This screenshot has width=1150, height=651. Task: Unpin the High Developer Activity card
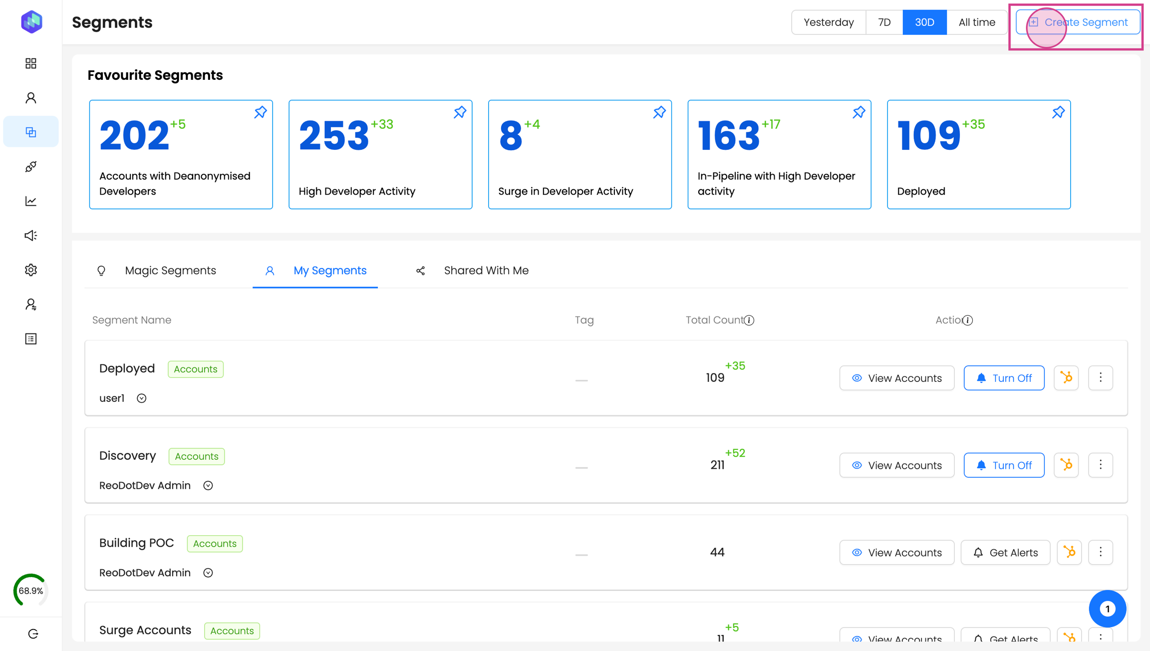pyautogui.click(x=460, y=112)
